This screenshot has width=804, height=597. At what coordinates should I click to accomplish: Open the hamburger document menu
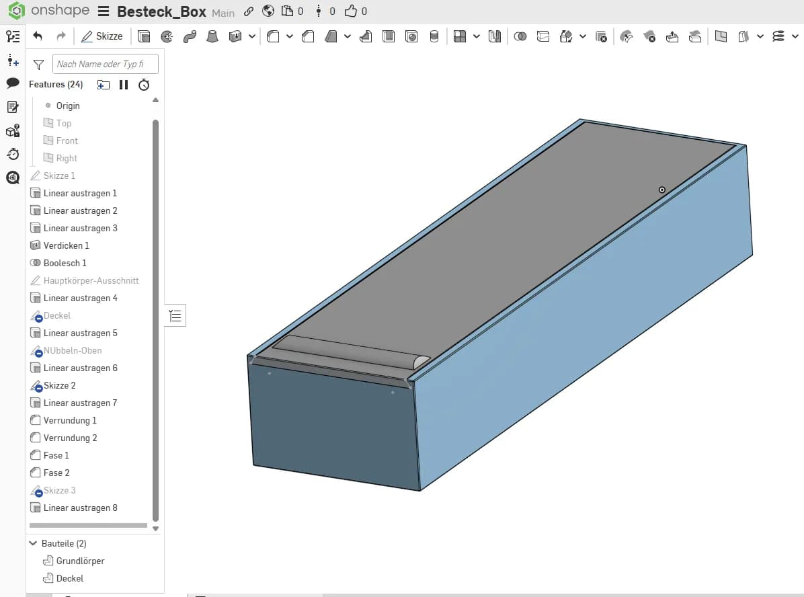pos(104,11)
